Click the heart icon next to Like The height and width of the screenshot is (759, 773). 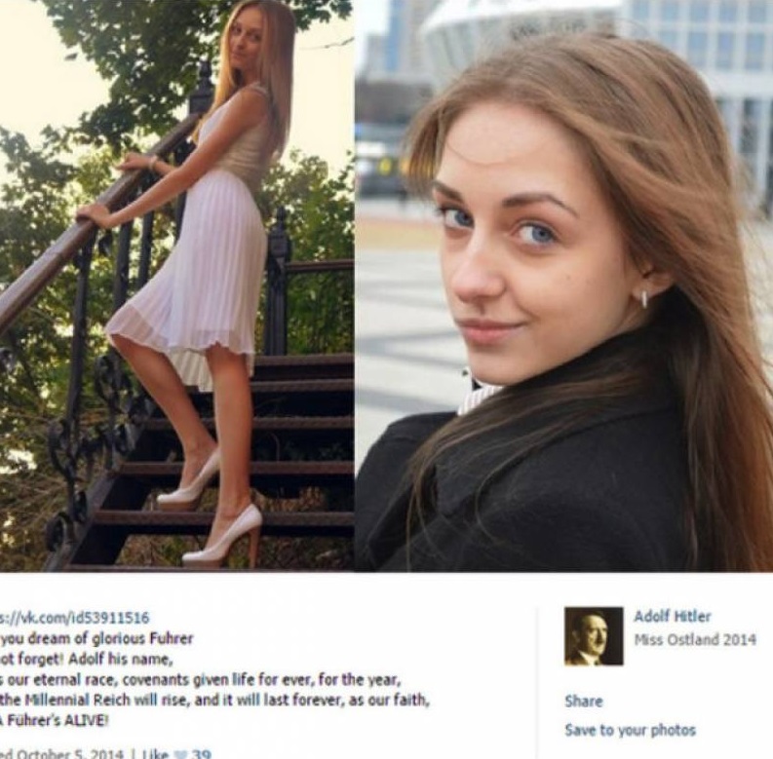click(x=181, y=755)
